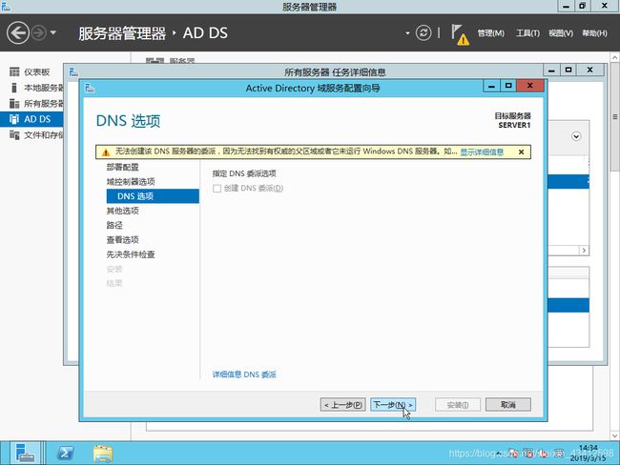Click the 下一步(N) button

(x=393, y=405)
